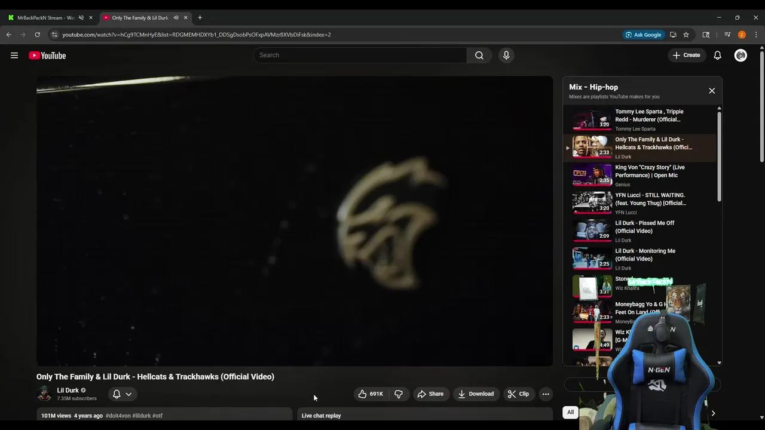Play Lil Durk Monitoring Me item
This screenshot has height=430, width=765.
tap(639, 259)
